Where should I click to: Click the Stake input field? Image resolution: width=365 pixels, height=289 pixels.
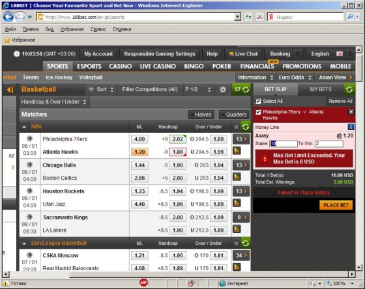pos(284,144)
